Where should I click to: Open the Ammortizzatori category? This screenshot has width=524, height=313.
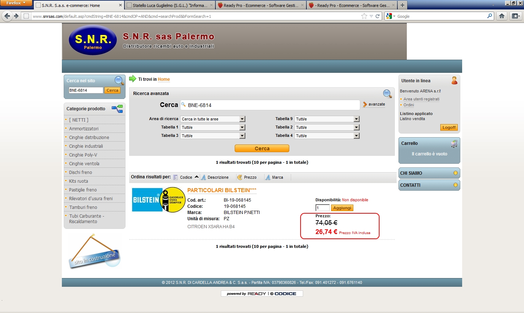coord(84,128)
